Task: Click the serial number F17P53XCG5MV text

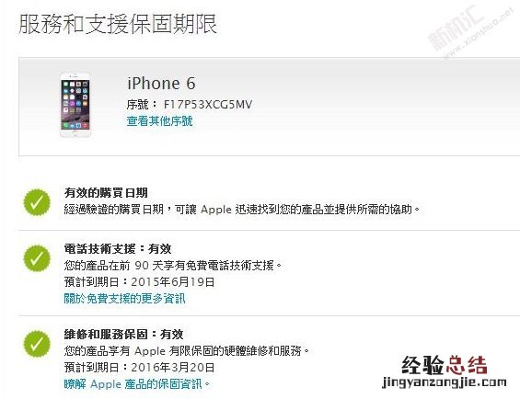Action: coord(208,105)
